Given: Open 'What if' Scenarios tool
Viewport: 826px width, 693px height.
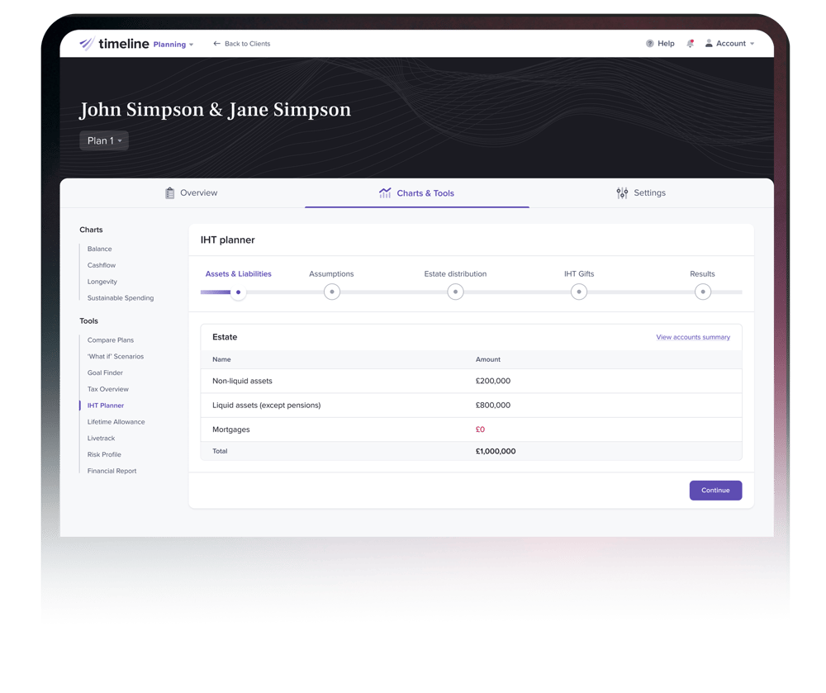Looking at the screenshot, I should click(116, 356).
